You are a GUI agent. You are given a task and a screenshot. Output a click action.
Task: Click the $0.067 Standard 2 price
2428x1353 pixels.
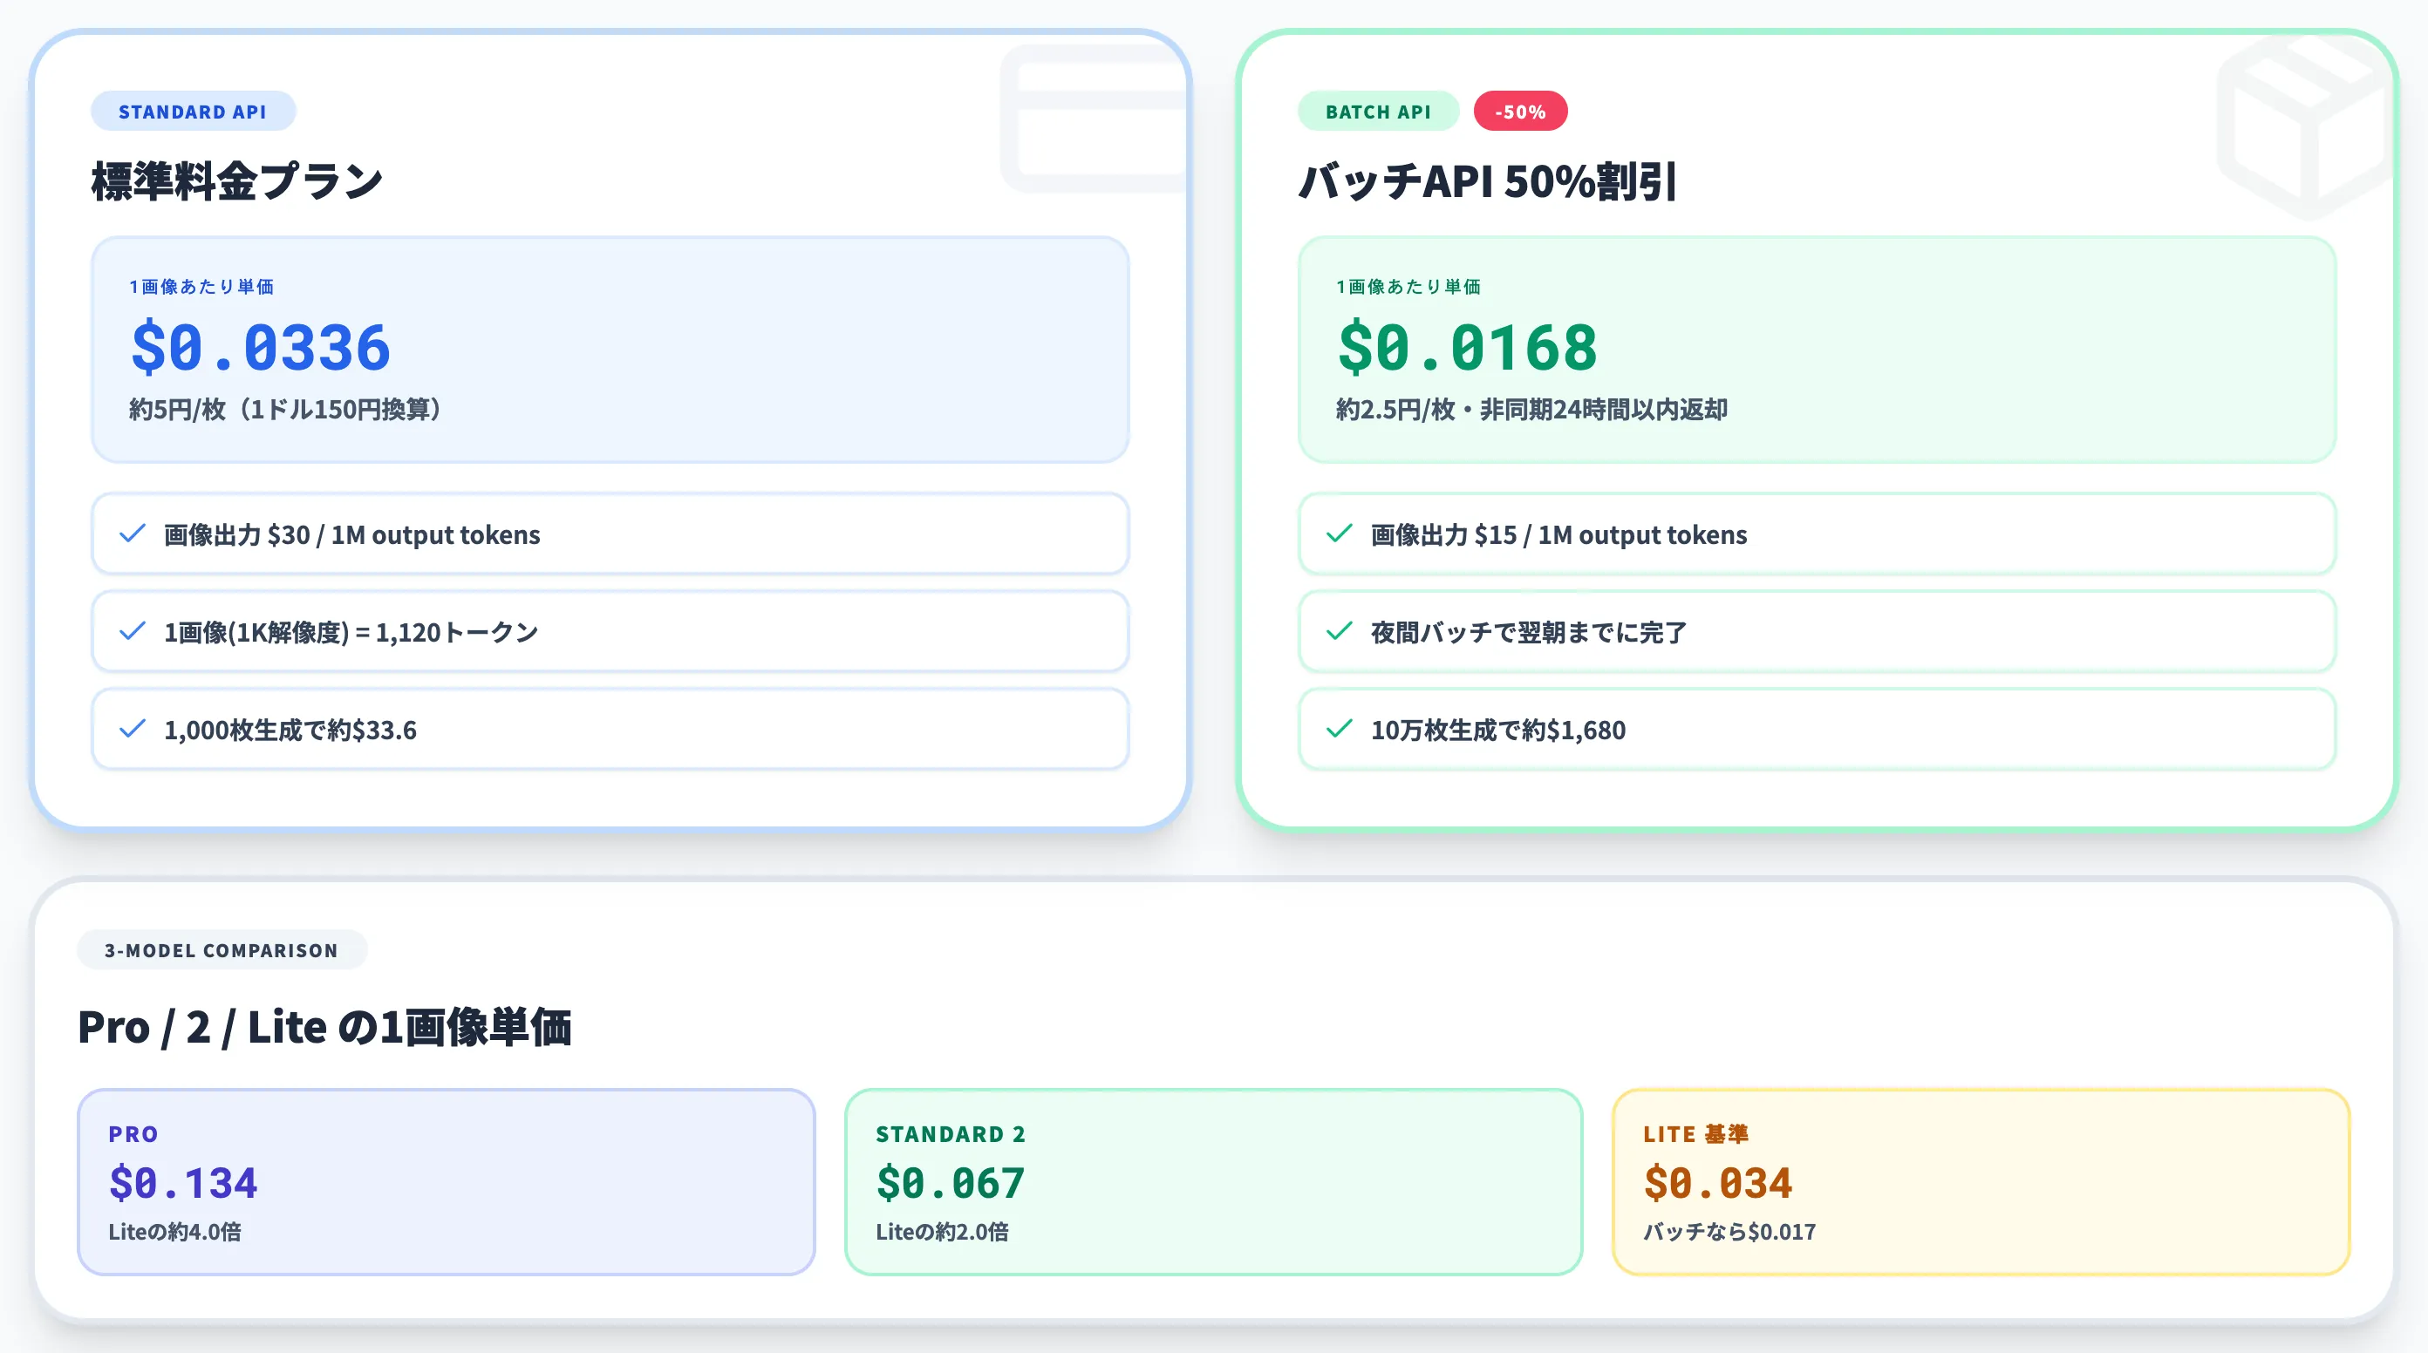950,1183
